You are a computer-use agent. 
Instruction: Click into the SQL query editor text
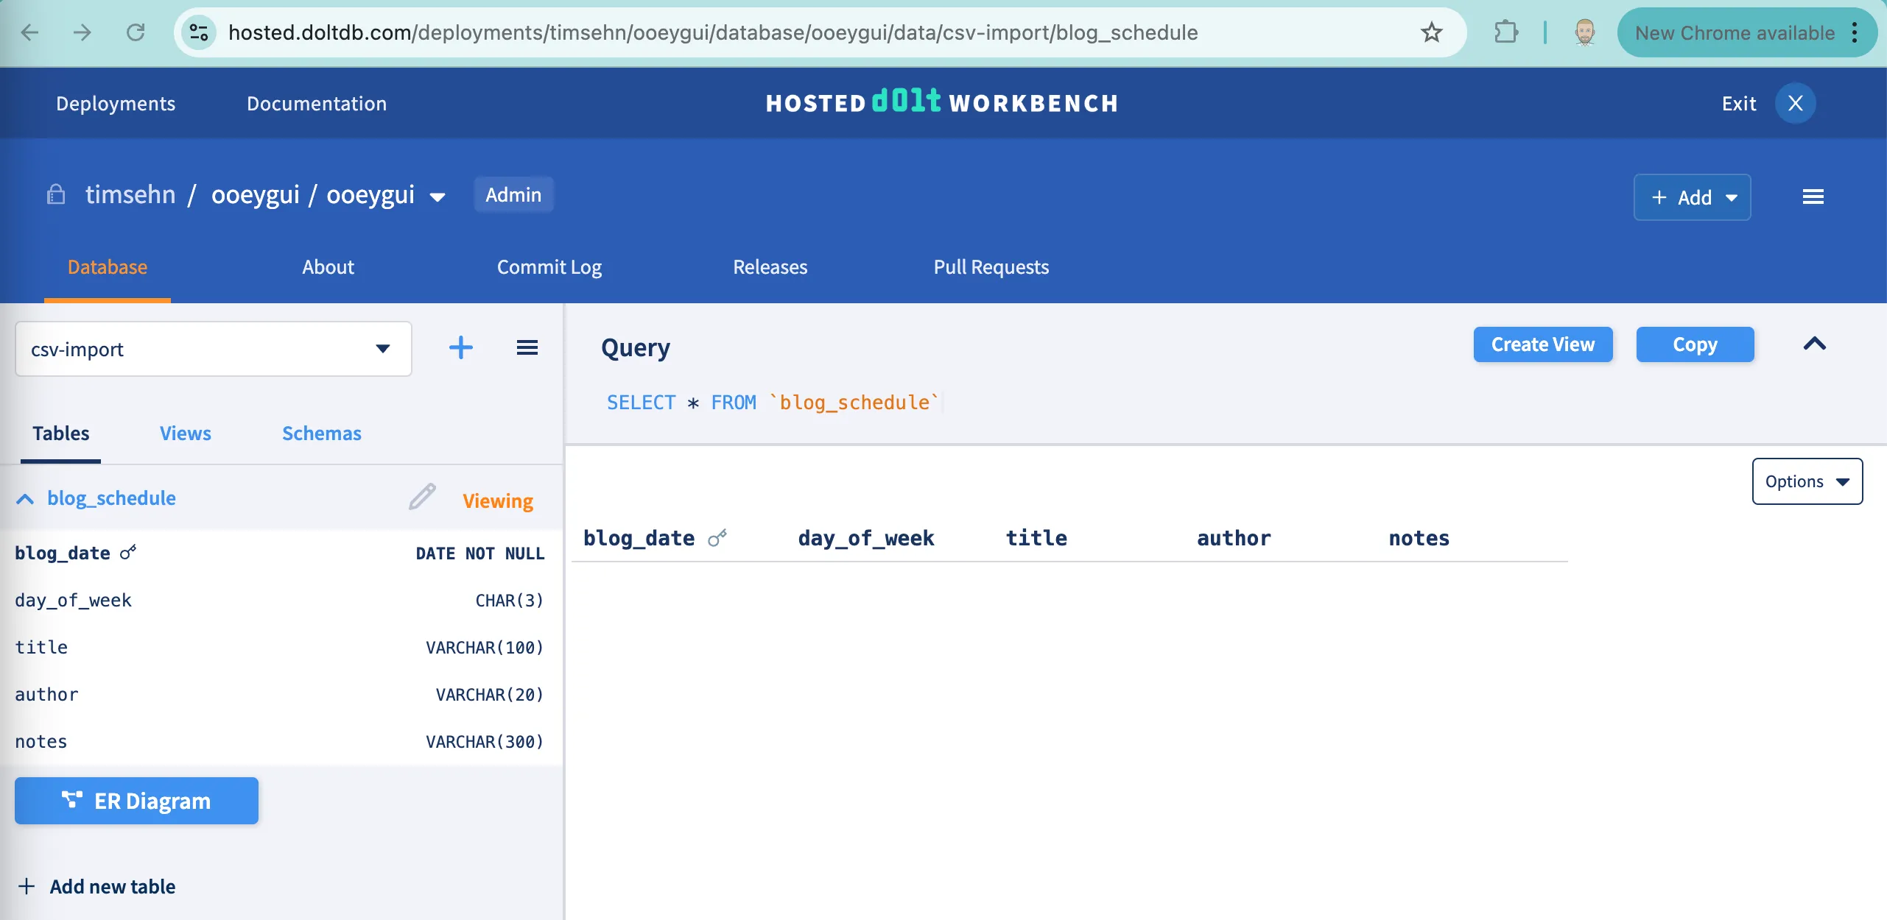coord(773,403)
